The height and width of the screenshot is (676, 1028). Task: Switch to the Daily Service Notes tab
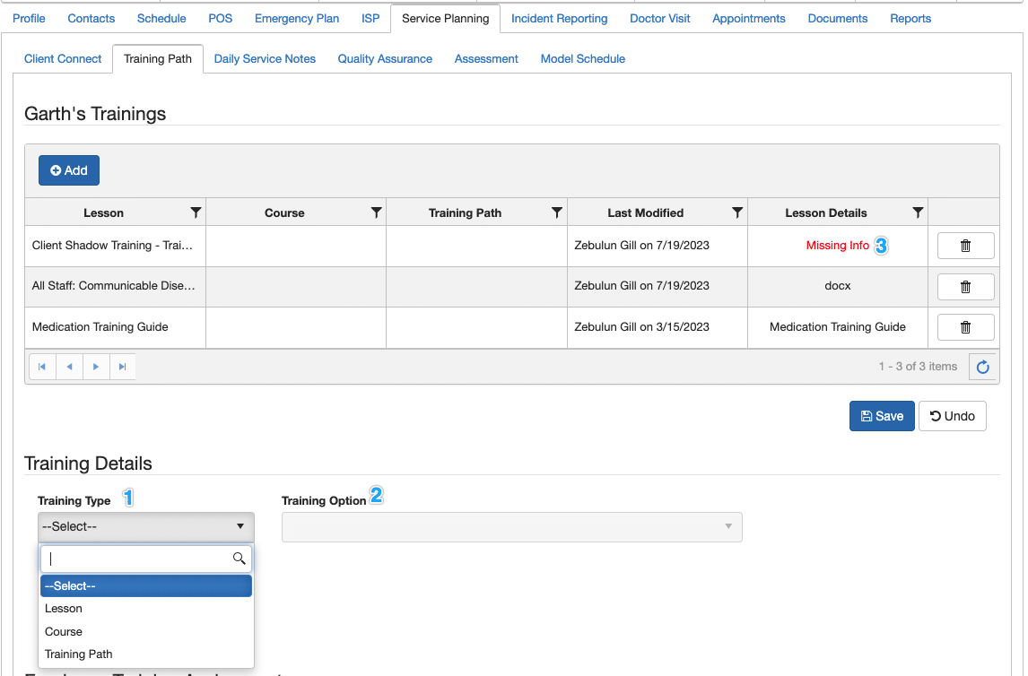tap(265, 59)
